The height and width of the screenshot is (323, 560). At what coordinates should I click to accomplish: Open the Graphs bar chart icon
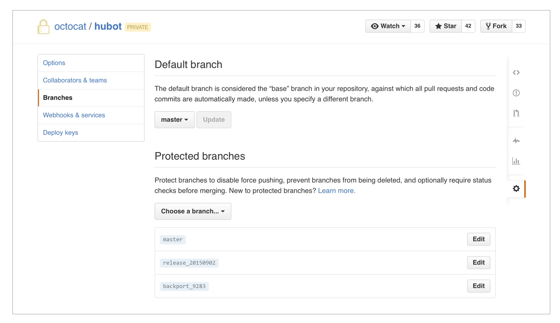[516, 161]
